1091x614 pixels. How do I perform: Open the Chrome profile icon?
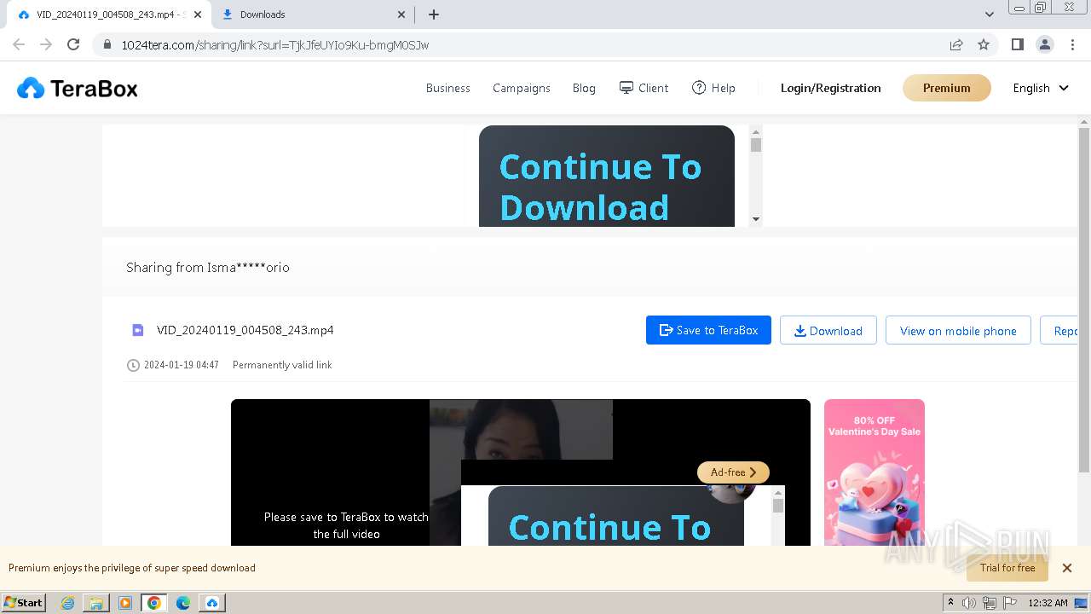coord(1045,44)
